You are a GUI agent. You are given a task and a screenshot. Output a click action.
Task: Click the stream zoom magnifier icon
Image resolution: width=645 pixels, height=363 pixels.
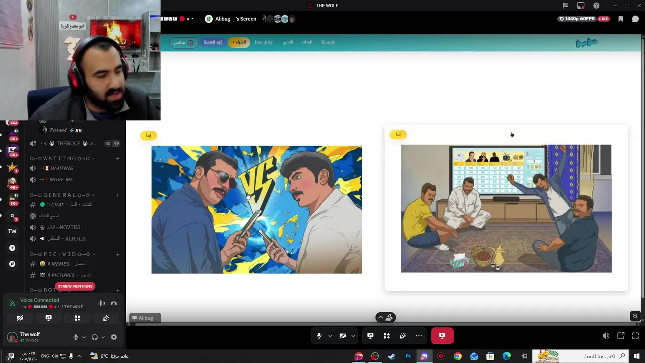pyautogui.click(x=635, y=316)
